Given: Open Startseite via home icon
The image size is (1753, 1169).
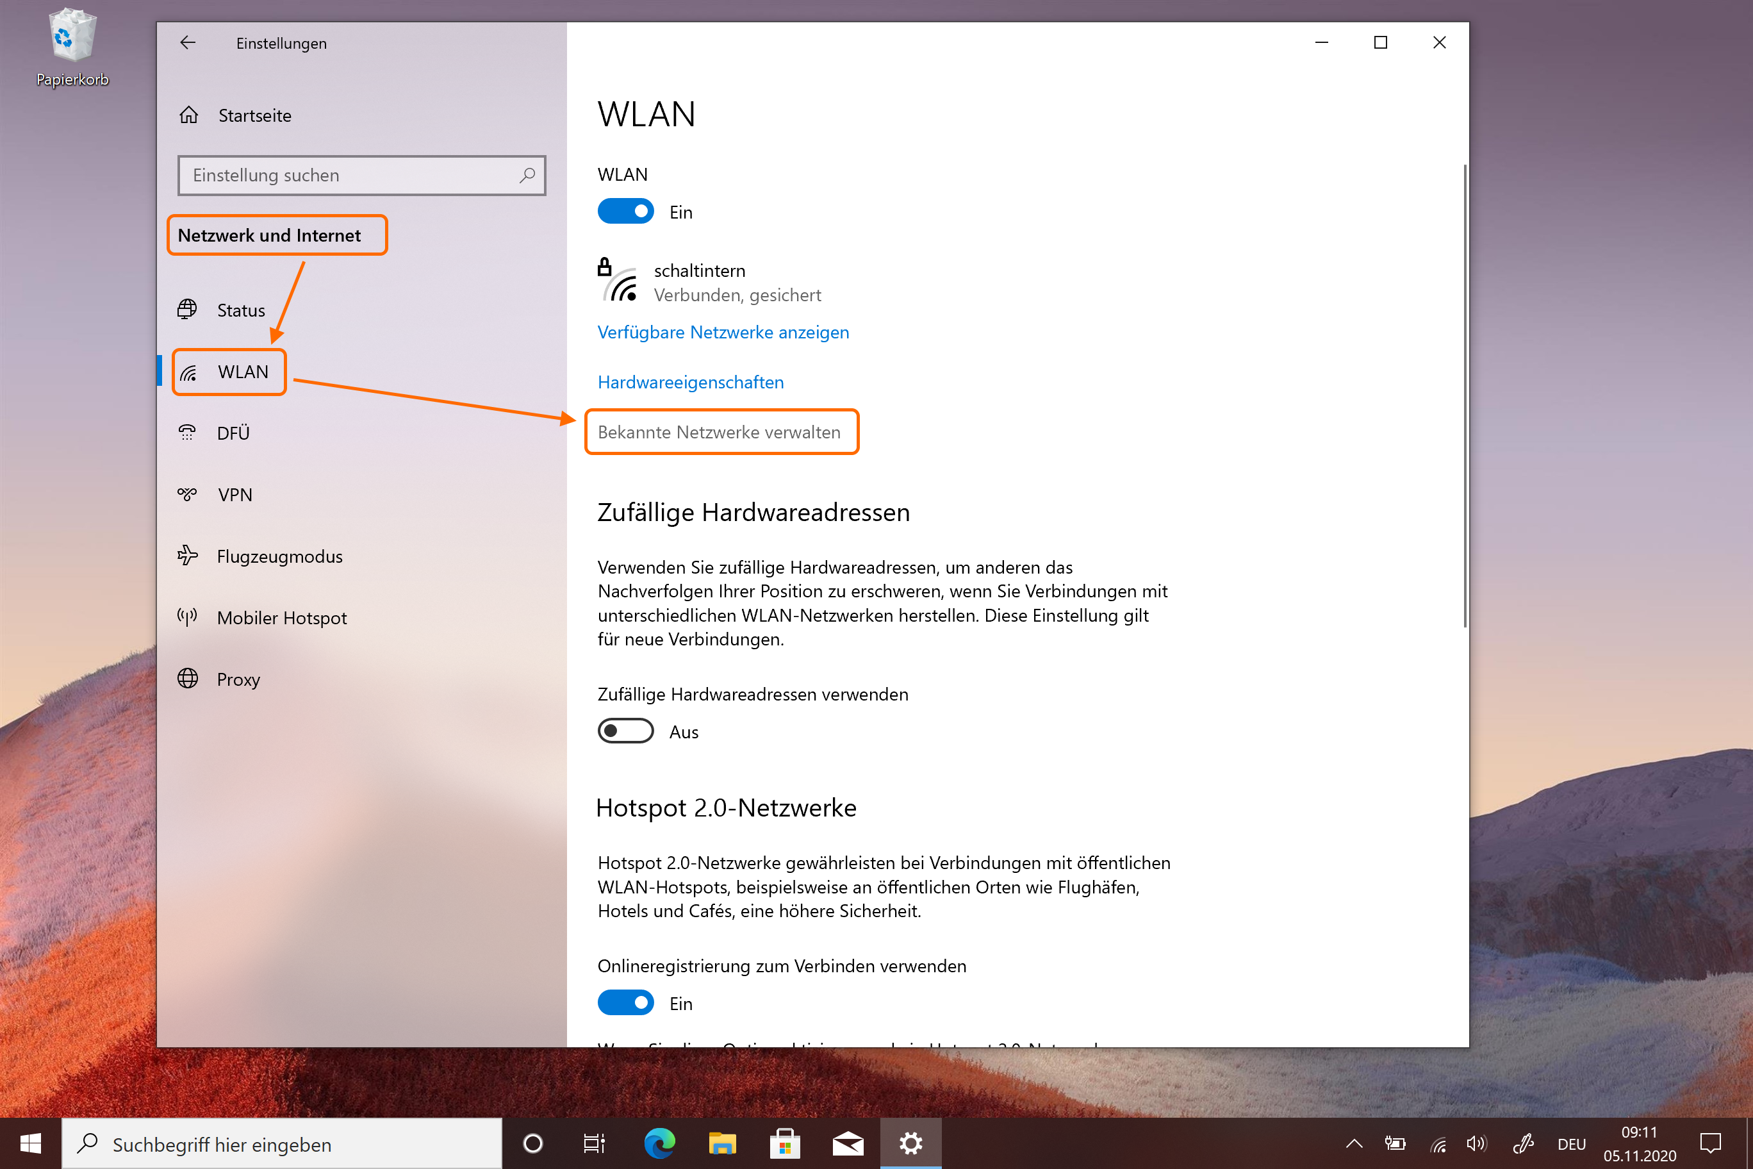Looking at the screenshot, I should click(x=189, y=115).
